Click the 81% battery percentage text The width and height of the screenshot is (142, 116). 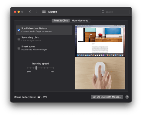click(x=45, y=97)
